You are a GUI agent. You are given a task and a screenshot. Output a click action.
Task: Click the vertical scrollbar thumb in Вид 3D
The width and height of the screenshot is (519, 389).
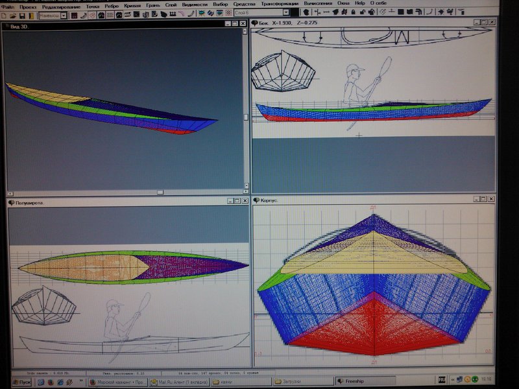point(246,117)
